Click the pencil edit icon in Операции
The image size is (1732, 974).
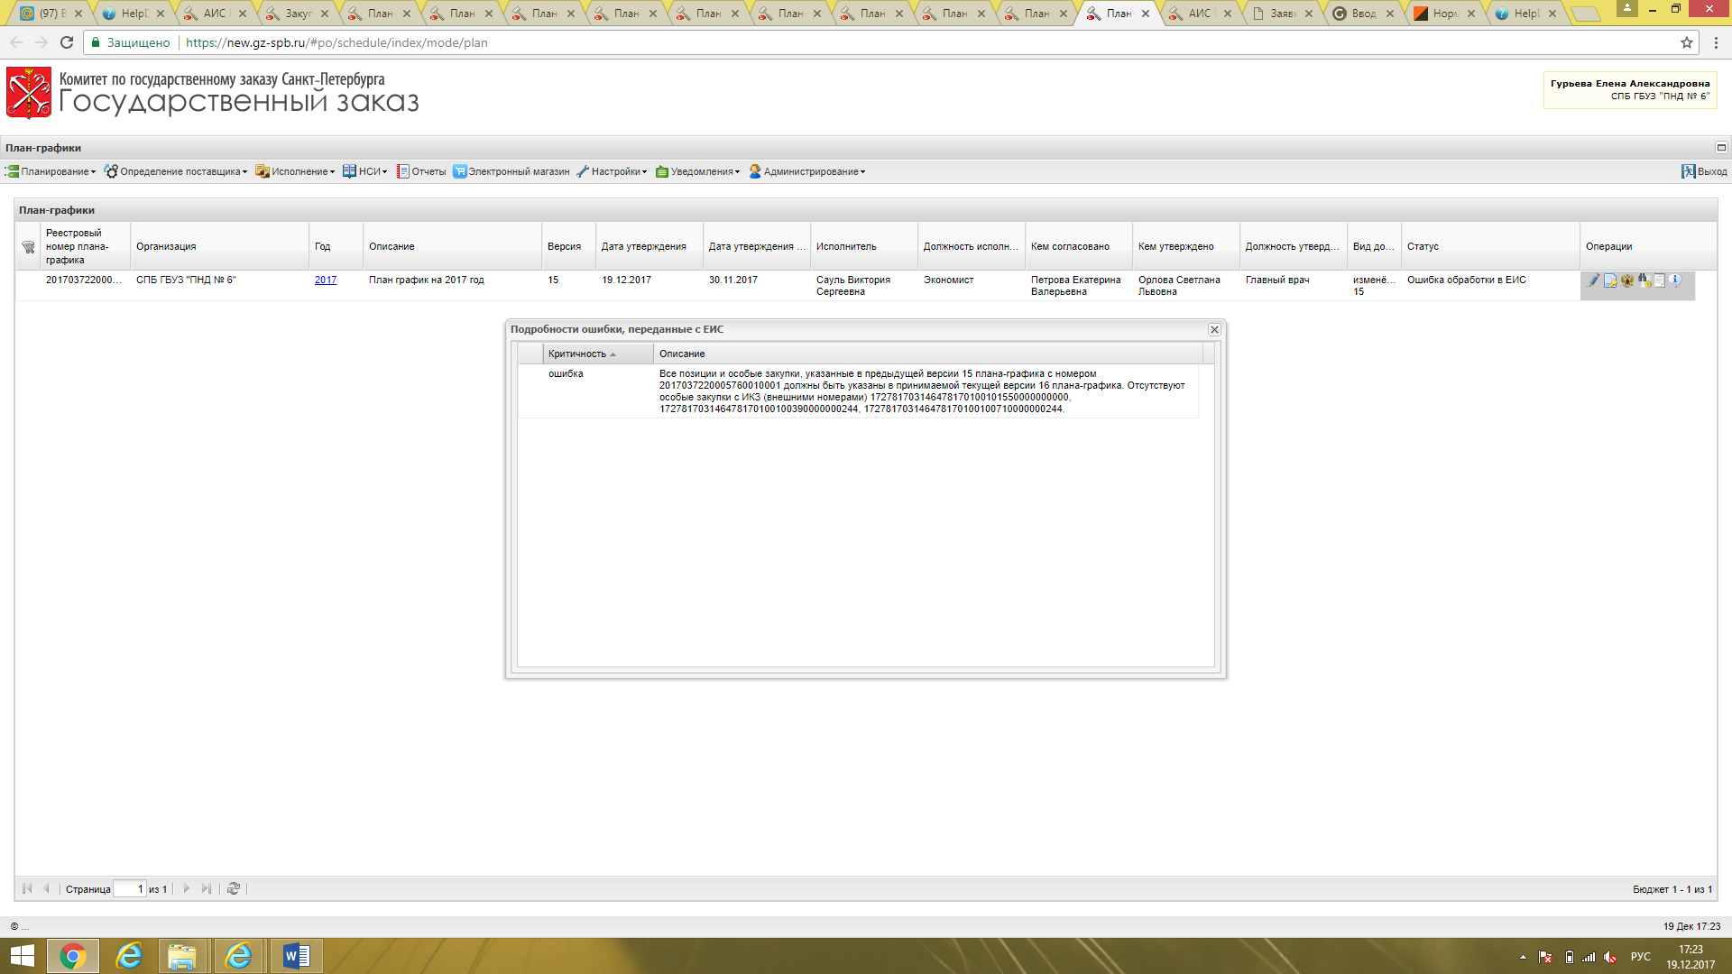click(1593, 280)
